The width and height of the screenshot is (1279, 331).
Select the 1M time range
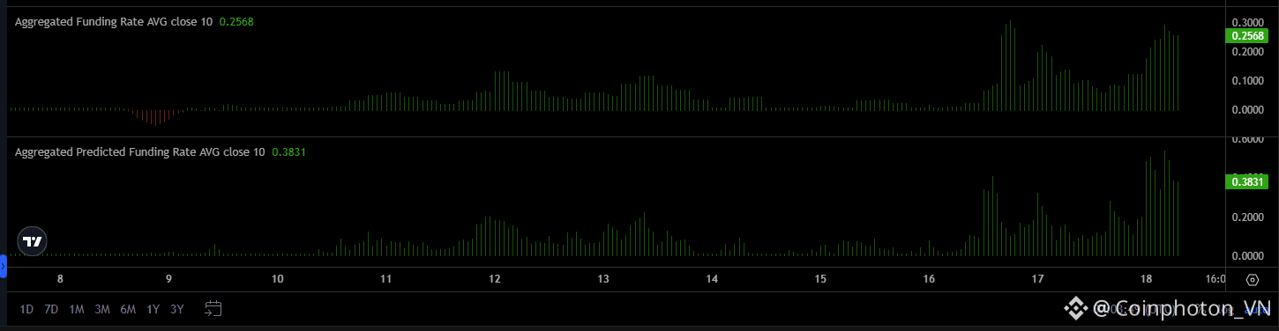pos(77,309)
